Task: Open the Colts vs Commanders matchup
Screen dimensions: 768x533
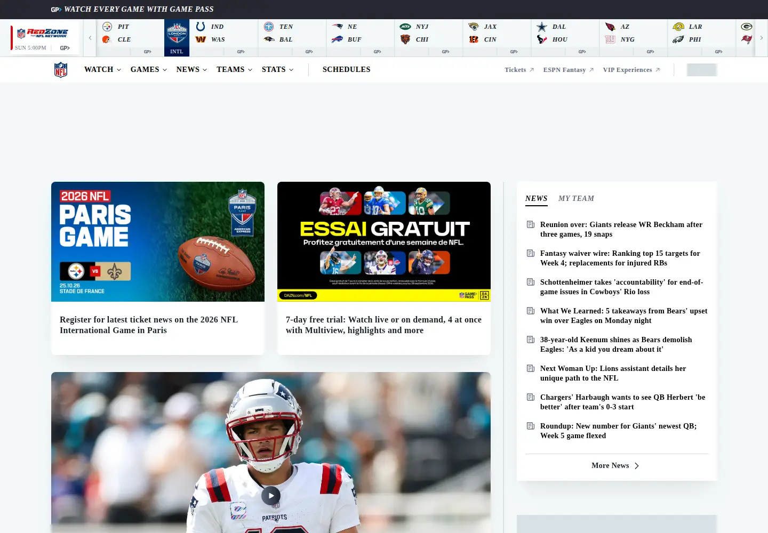Action: click(223, 38)
